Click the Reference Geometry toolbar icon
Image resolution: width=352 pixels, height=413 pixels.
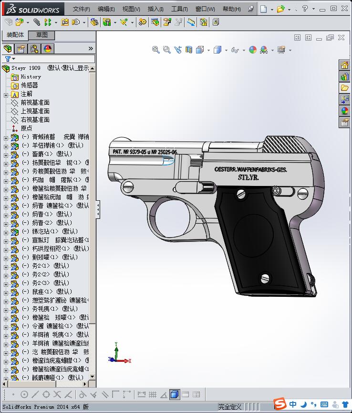(124, 22)
